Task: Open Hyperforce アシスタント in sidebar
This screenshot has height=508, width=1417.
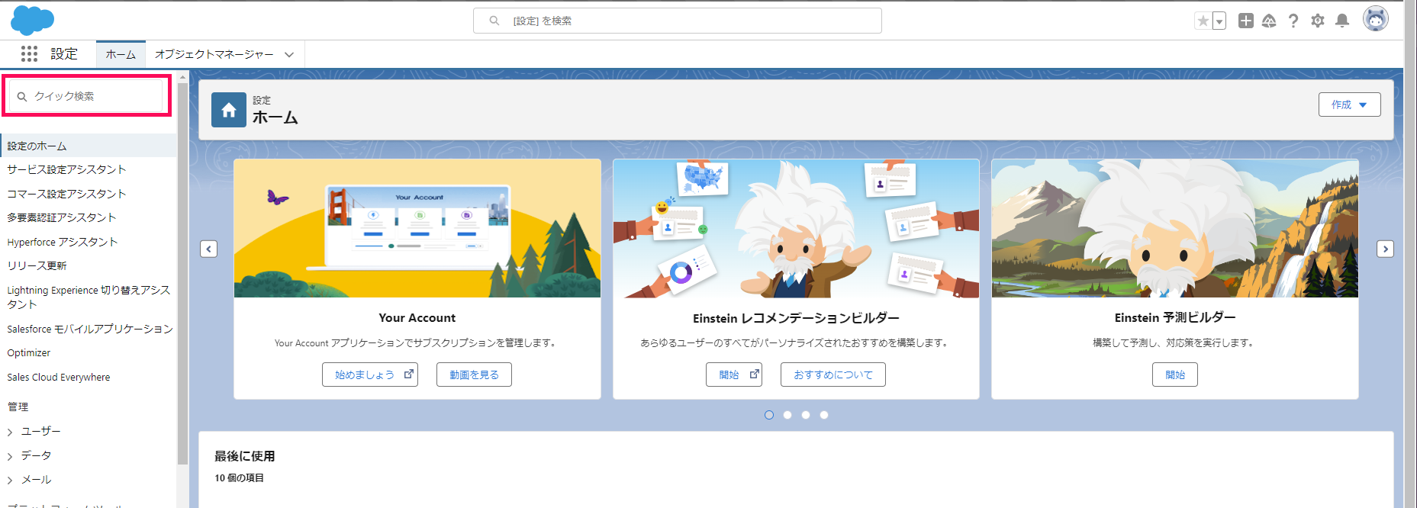Action: 63,242
